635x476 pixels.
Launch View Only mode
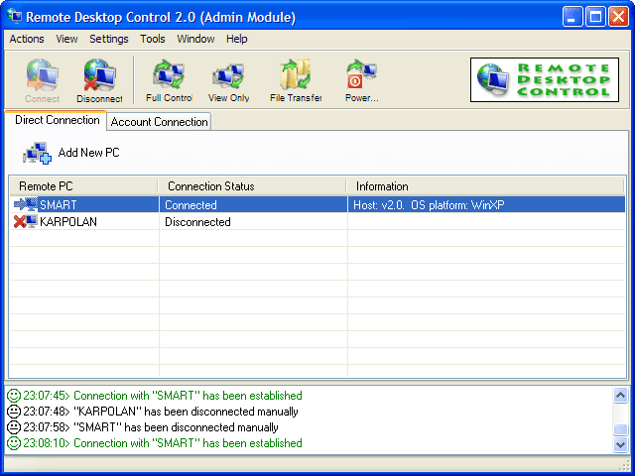tap(229, 81)
